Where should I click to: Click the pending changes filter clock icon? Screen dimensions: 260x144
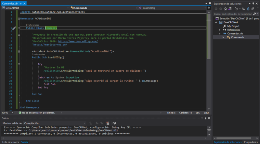point(237,9)
